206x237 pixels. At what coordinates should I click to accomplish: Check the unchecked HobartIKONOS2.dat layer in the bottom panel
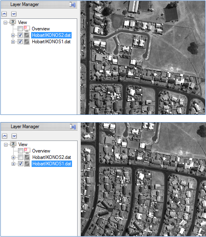pyautogui.click(x=20, y=157)
